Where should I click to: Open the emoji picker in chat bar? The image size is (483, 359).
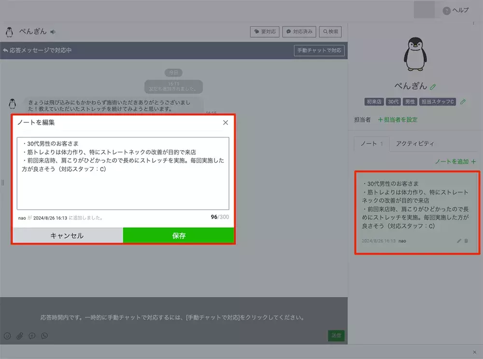point(7,336)
